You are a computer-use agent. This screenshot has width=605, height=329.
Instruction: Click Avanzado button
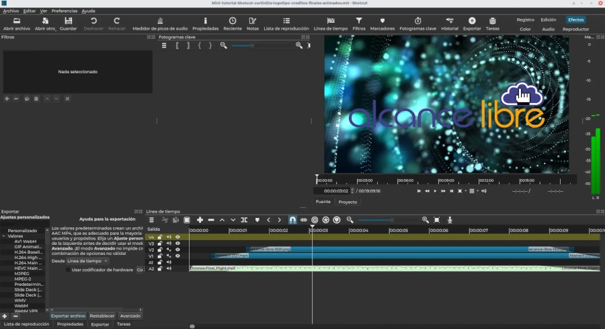coord(130,316)
